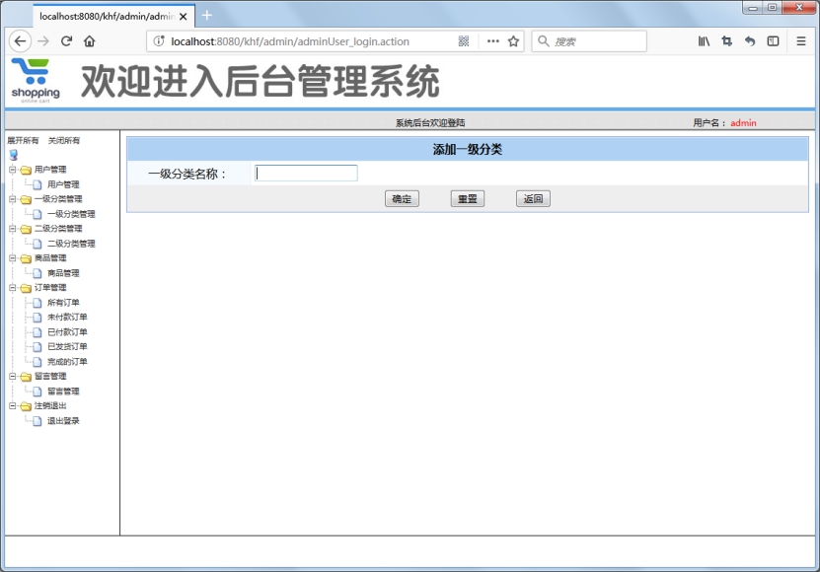
Task: Click the browser 搜索 search box
Action: pyautogui.click(x=589, y=41)
